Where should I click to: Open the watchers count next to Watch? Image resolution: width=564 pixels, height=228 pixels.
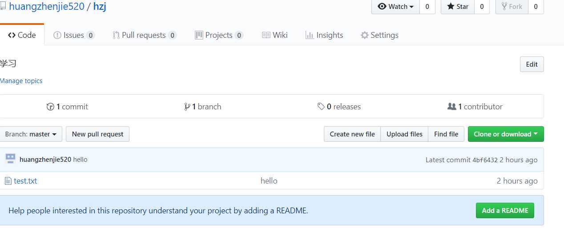[x=427, y=7]
